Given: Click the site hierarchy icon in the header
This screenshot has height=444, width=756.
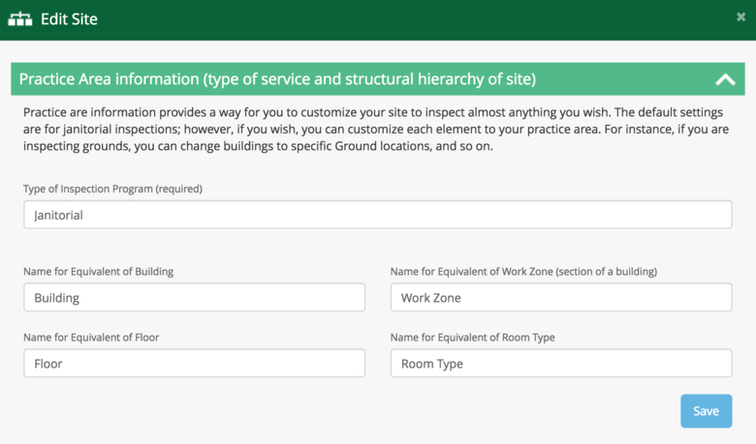Looking at the screenshot, I should click(19, 19).
